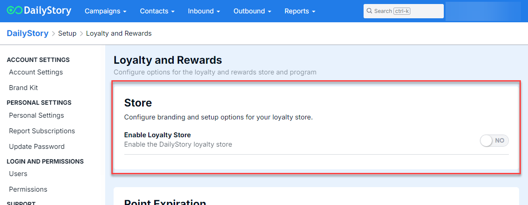Open Account Settings in the sidebar
The width and height of the screenshot is (528, 205).
point(36,72)
